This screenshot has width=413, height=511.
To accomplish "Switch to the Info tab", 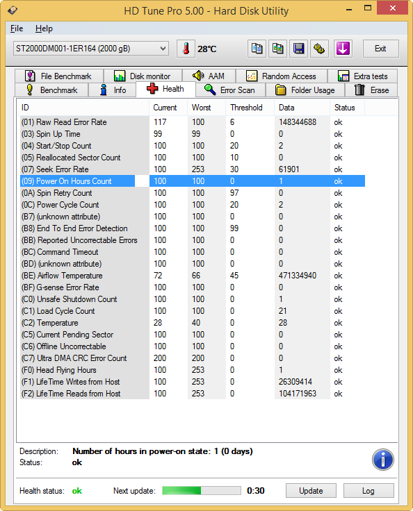I will 112,90.
